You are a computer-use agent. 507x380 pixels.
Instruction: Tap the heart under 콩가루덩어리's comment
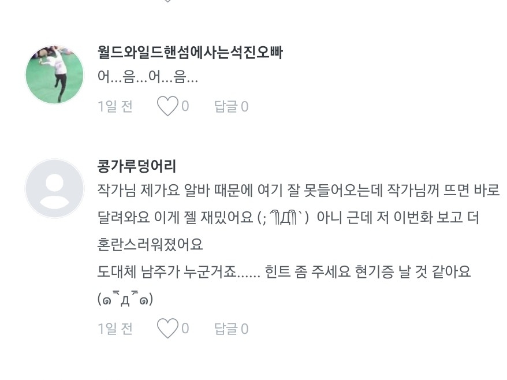coord(167,329)
